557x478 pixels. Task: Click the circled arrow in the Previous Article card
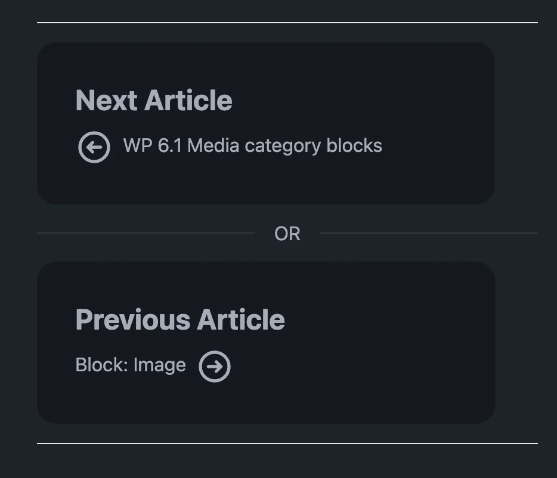[x=215, y=366]
